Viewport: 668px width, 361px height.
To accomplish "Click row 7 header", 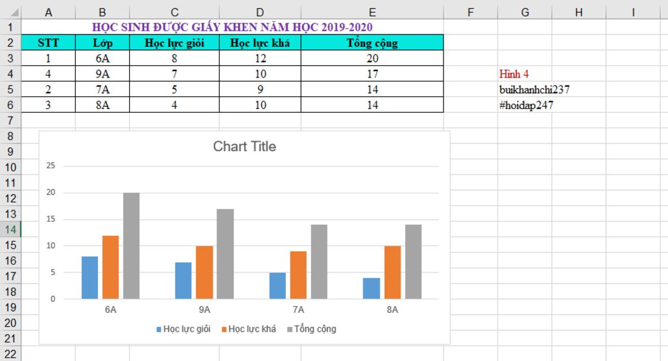I will (10, 121).
